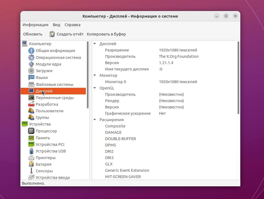
Task: Click the Разработка toolbox icon
Action: click(31, 104)
